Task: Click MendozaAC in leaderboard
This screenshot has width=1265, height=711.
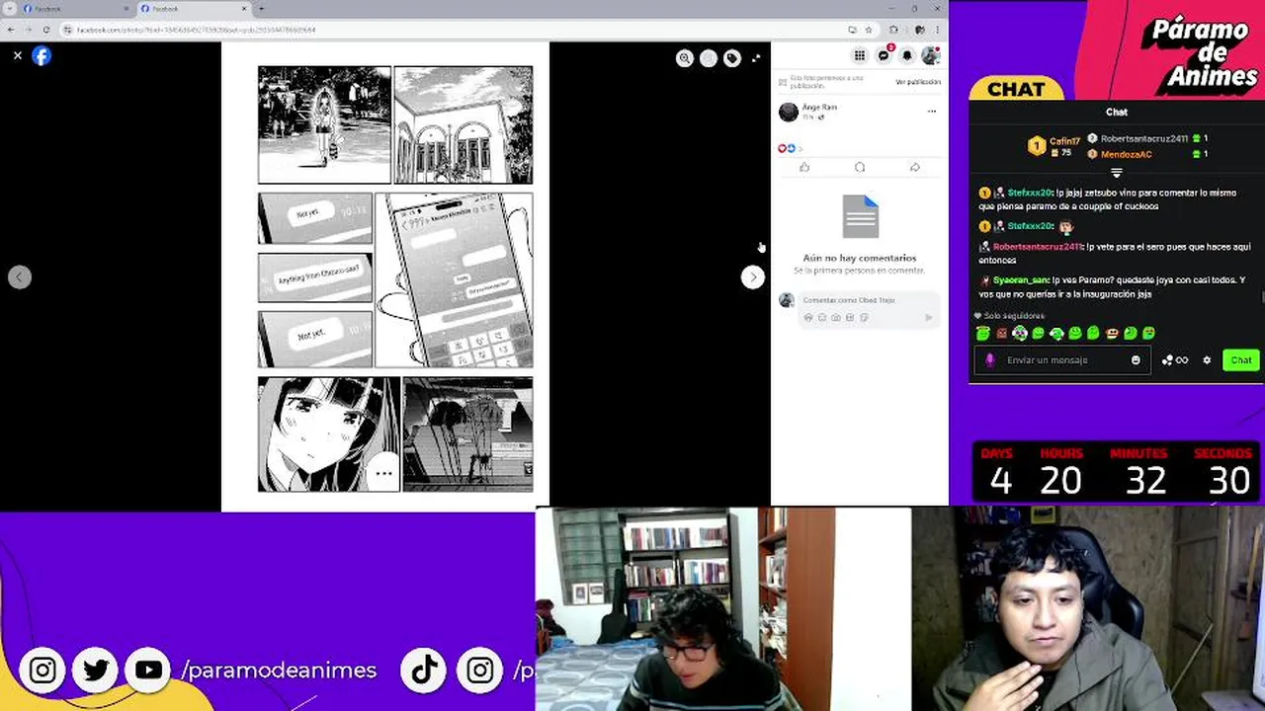Action: click(x=1126, y=154)
